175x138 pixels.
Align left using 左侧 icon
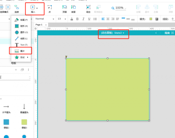(x=138, y=7)
